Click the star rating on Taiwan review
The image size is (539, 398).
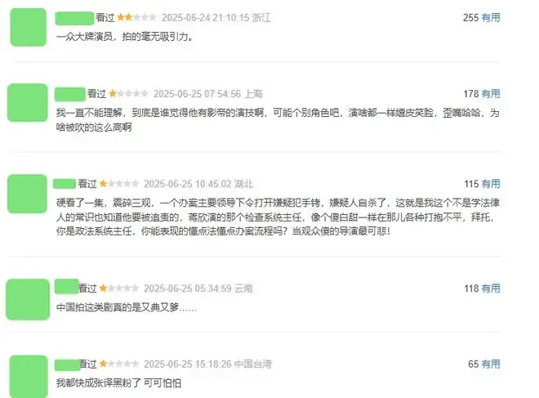(119, 364)
